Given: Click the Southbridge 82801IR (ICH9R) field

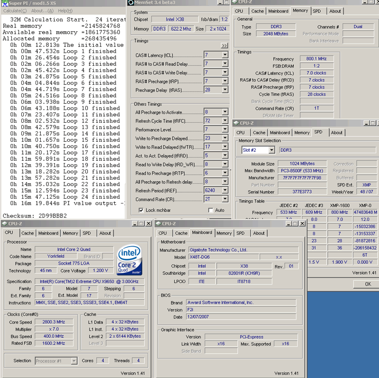Looking at the screenshot, I should click(244, 273).
